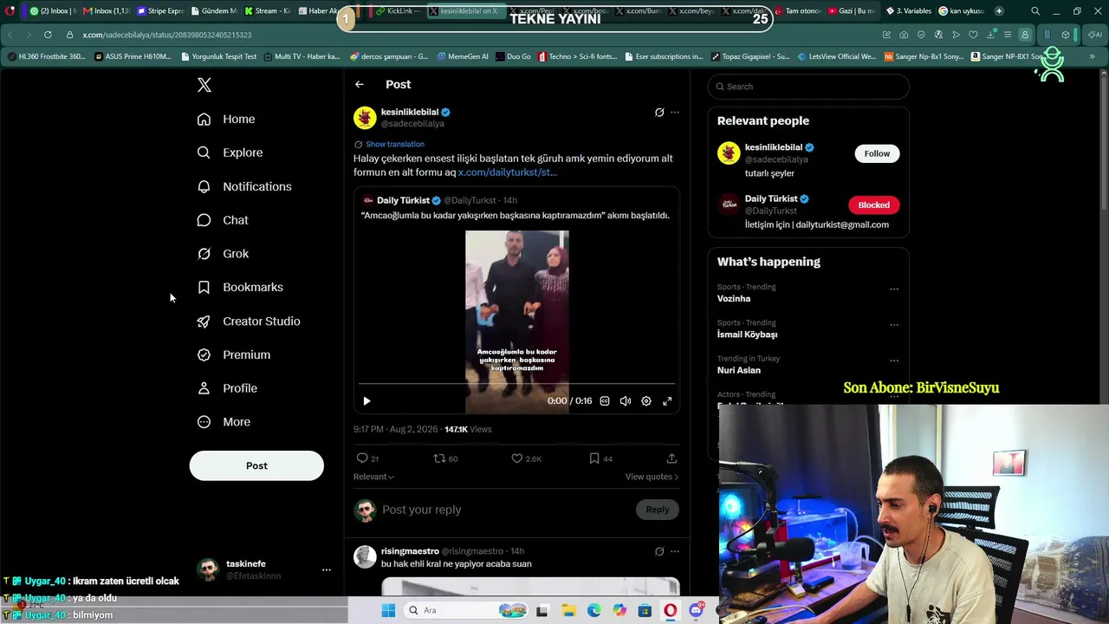
Task: Click Grok icon on kesinliklebilal's post
Action: (659, 112)
